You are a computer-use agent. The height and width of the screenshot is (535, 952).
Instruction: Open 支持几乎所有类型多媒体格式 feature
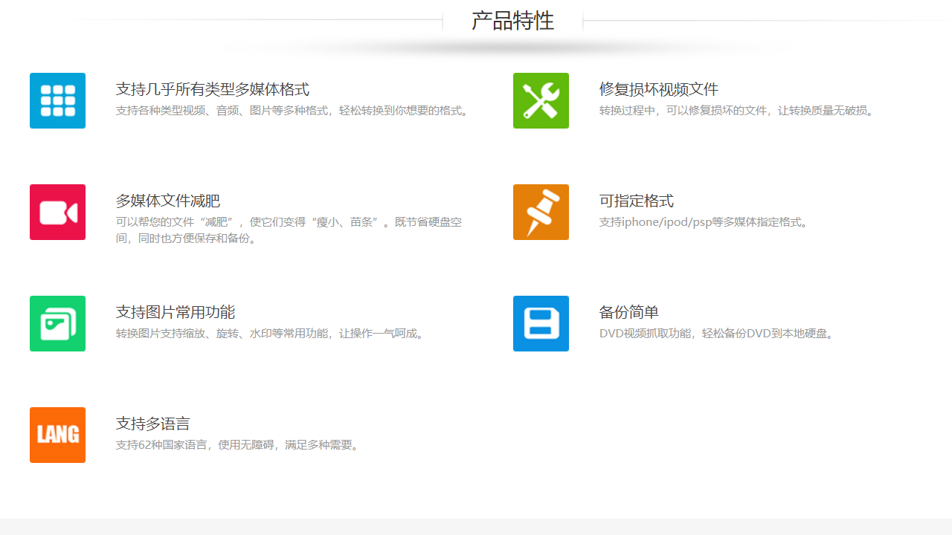tap(211, 88)
